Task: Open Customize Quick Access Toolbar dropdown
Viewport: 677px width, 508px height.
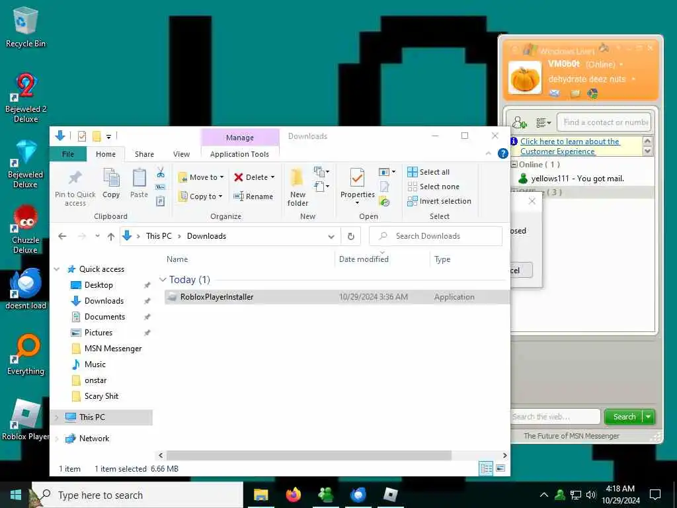Action: point(109,137)
